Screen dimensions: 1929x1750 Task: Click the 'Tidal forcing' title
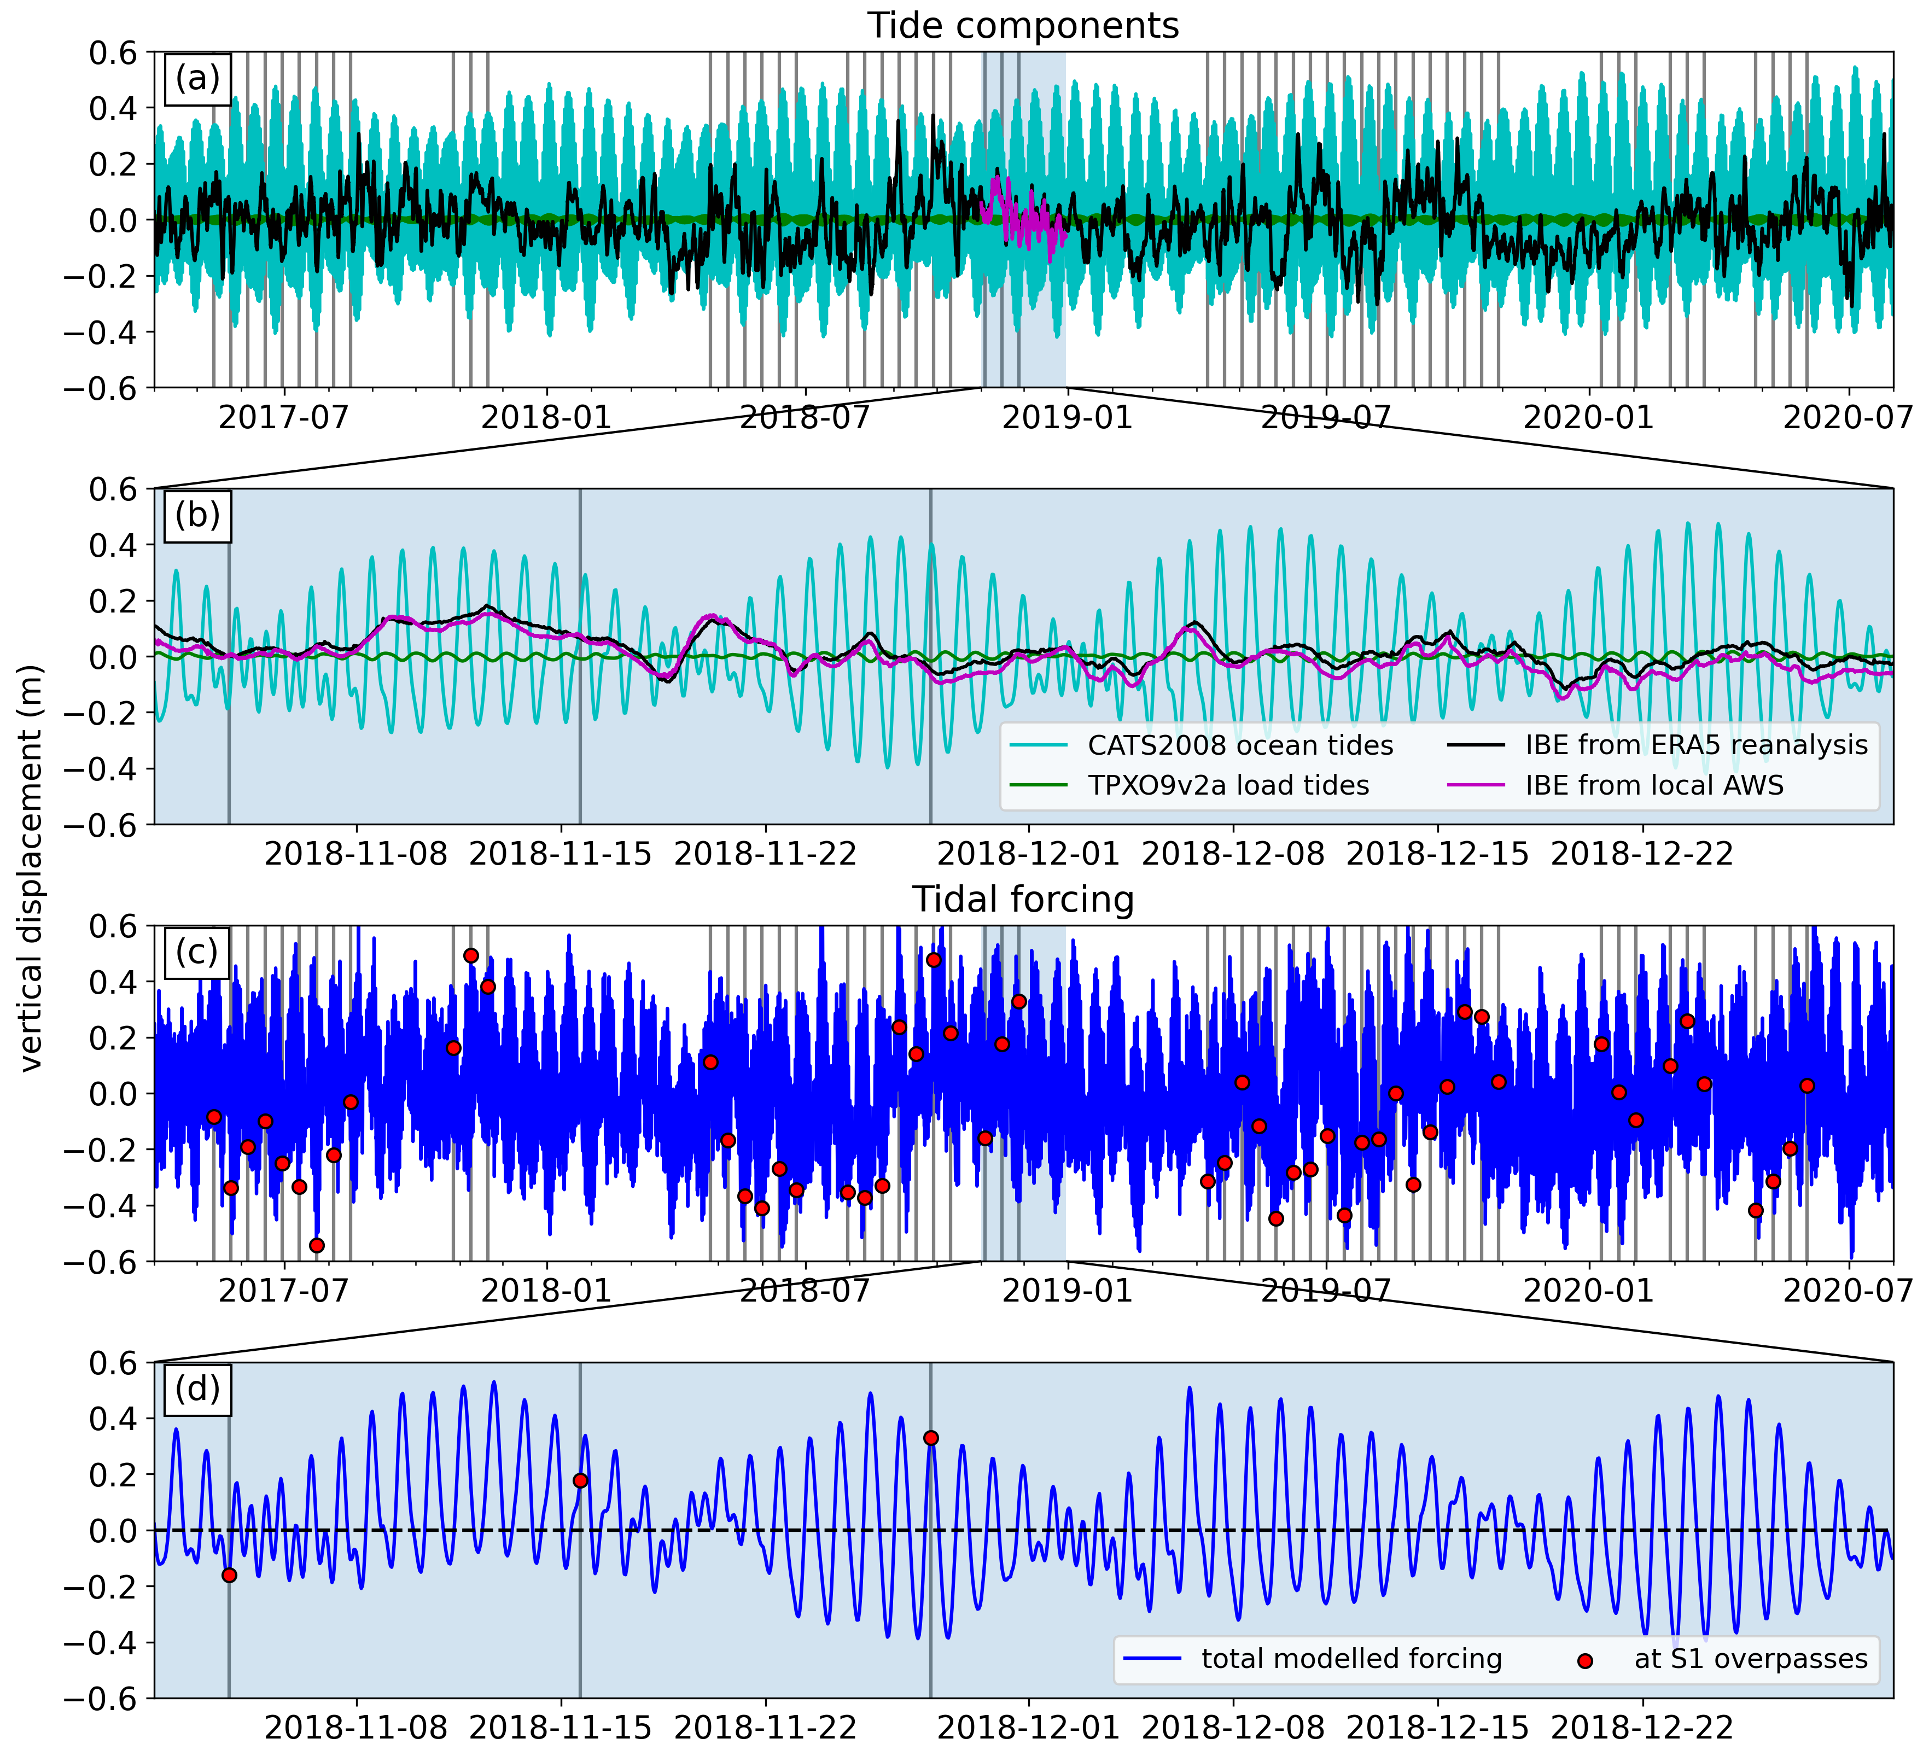tap(1023, 900)
